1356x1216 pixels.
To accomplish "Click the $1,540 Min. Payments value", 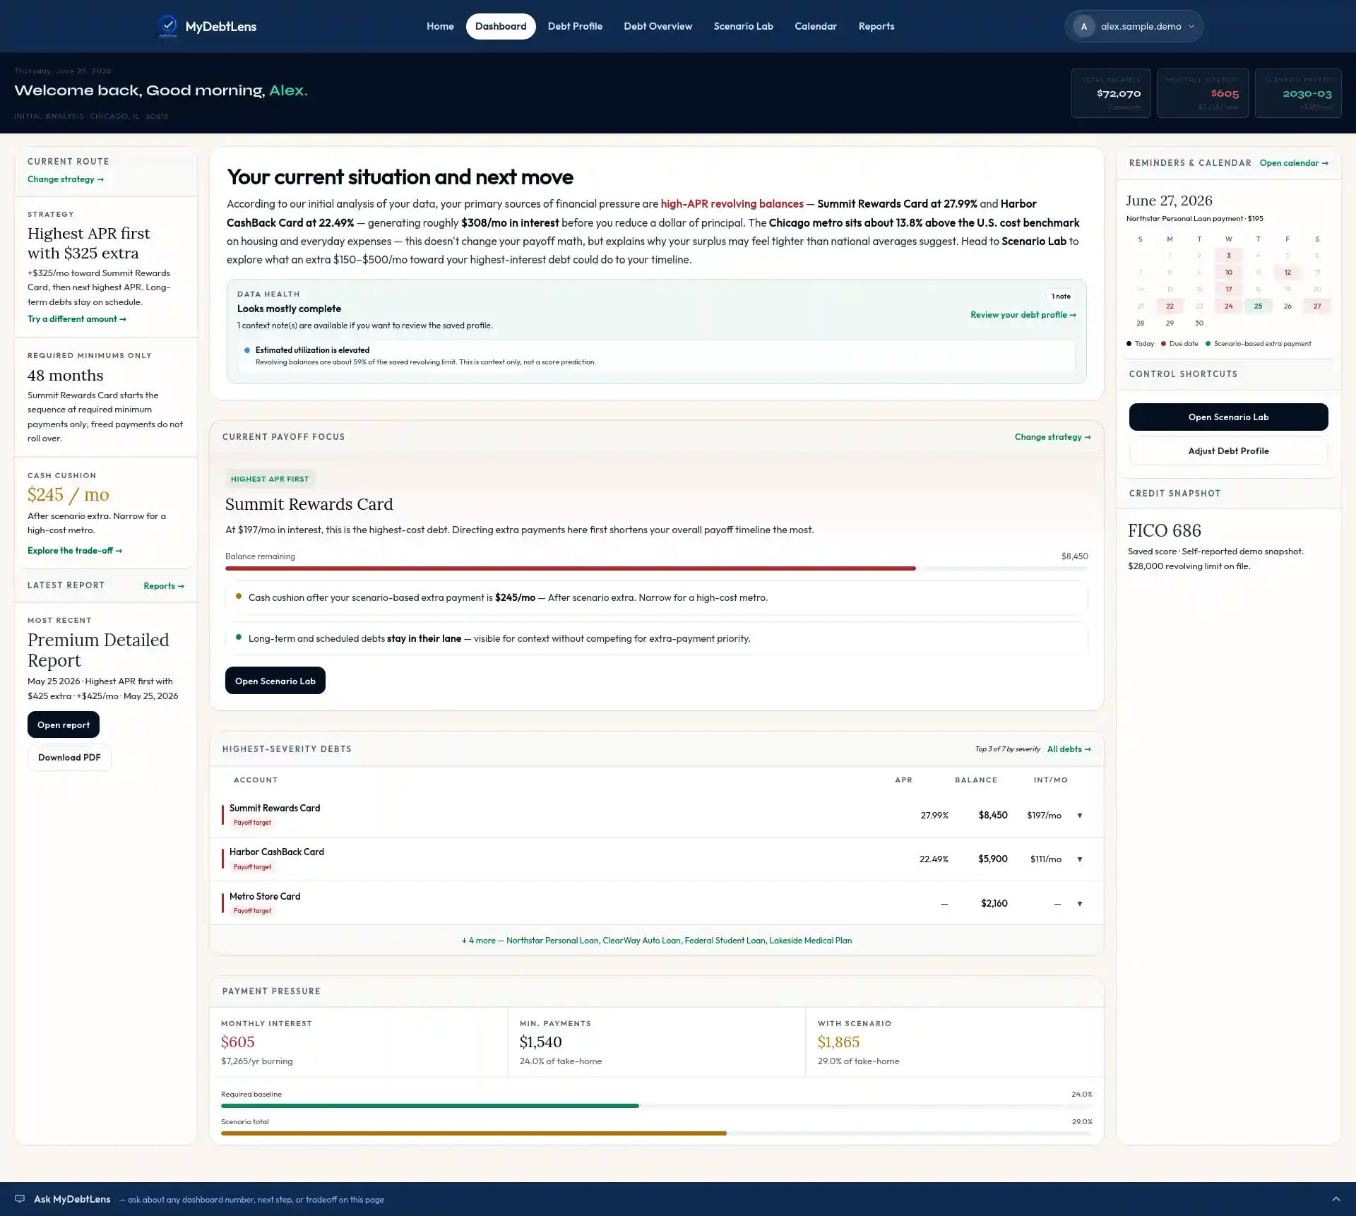I will click(x=540, y=1042).
